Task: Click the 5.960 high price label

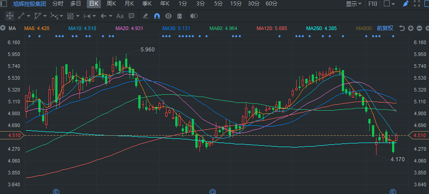Action: tap(147, 50)
